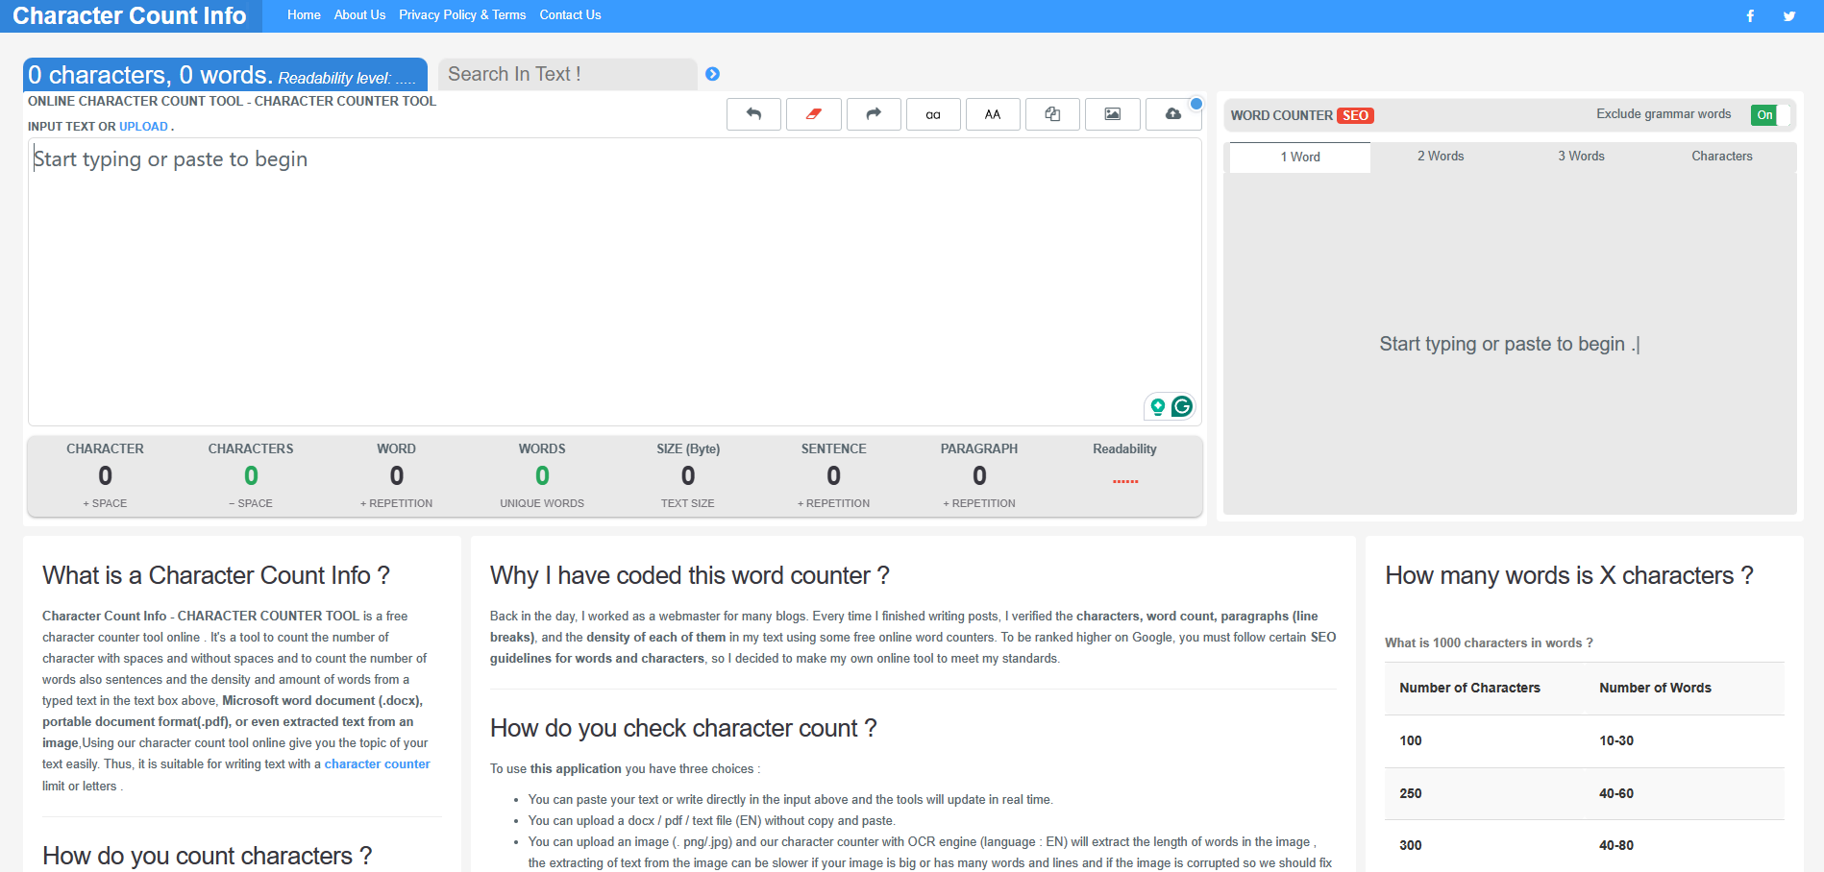Click the SEO badge next to Word Counter
This screenshot has height=872, width=1824.
1355,115
